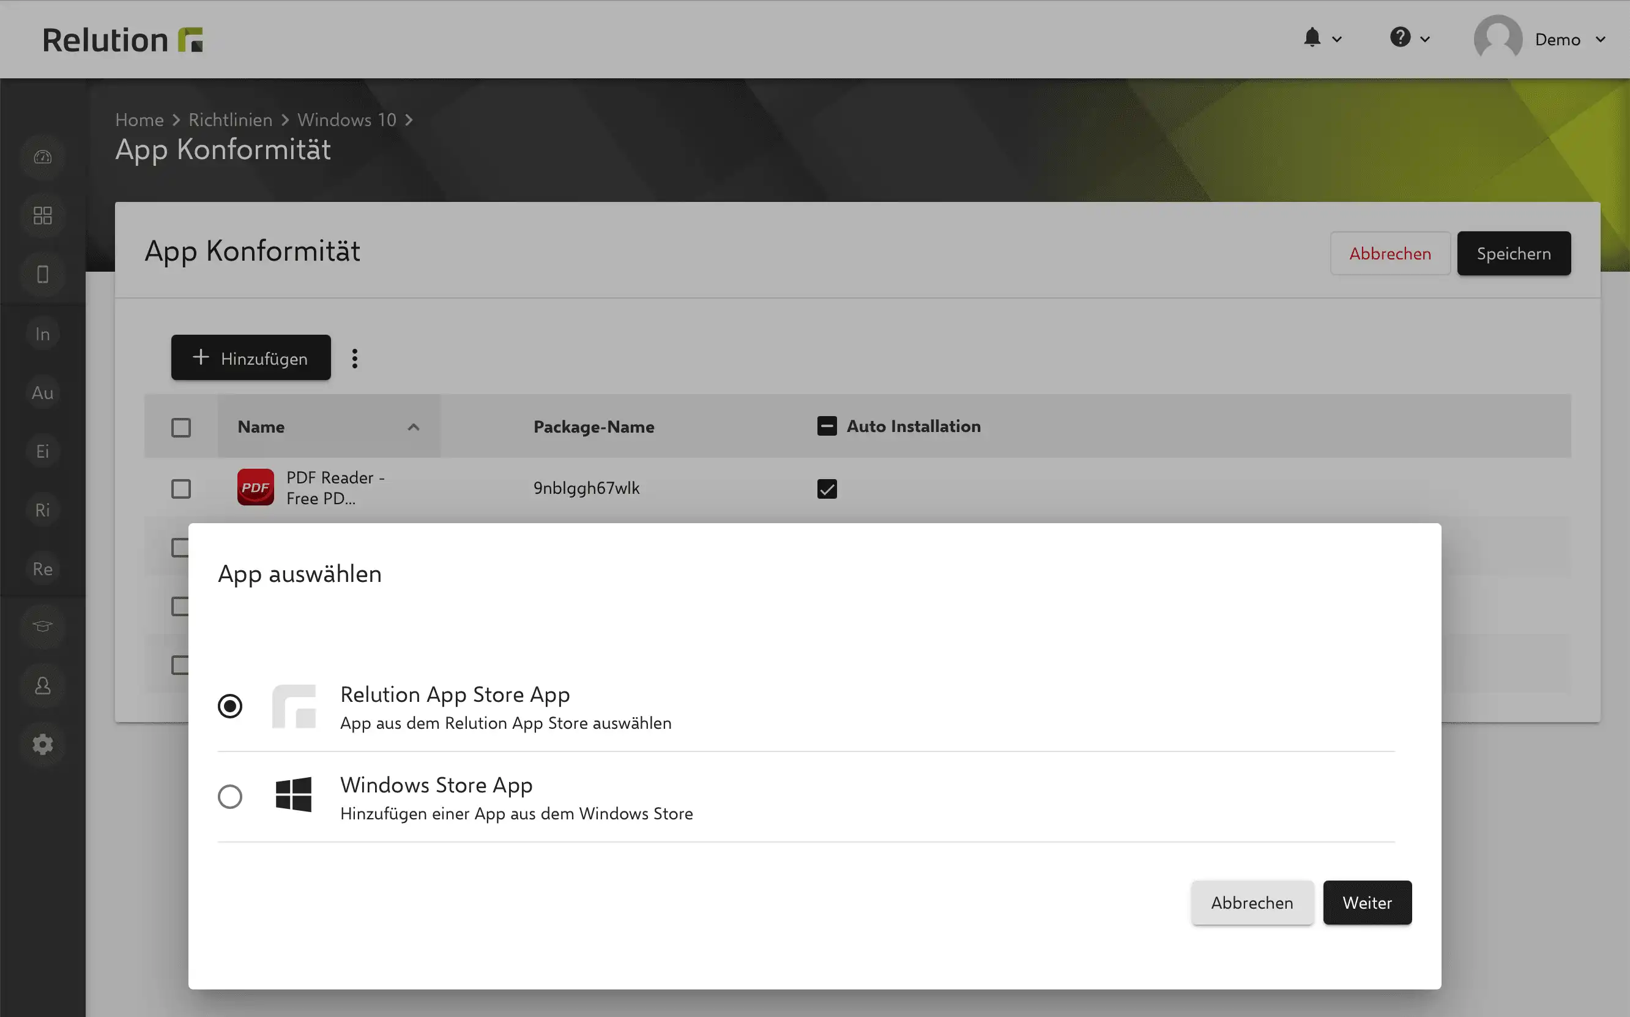Click the Speichern button
The image size is (1630, 1017).
[1514, 253]
